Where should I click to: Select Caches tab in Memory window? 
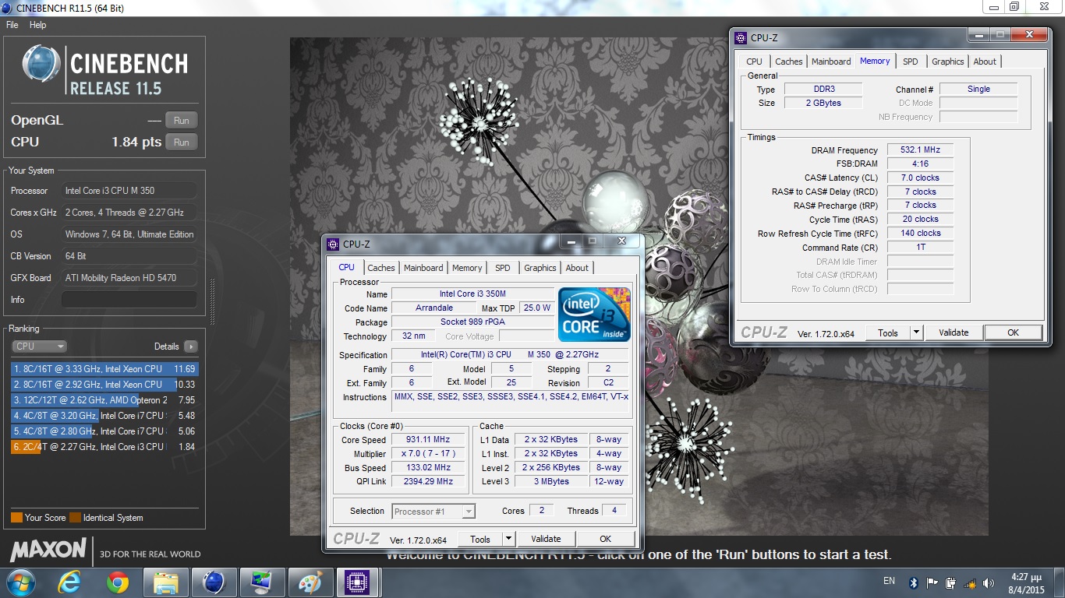(789, 62)
